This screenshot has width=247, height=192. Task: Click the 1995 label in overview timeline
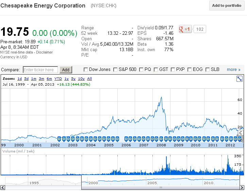pyautogui.click(x=34, y=183)
